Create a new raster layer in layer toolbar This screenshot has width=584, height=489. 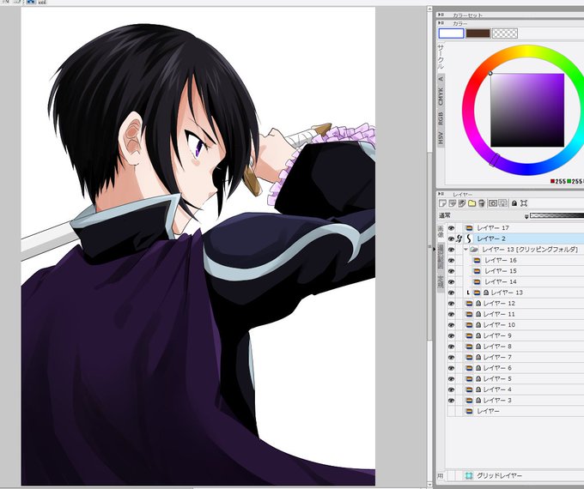coord(442,203)
